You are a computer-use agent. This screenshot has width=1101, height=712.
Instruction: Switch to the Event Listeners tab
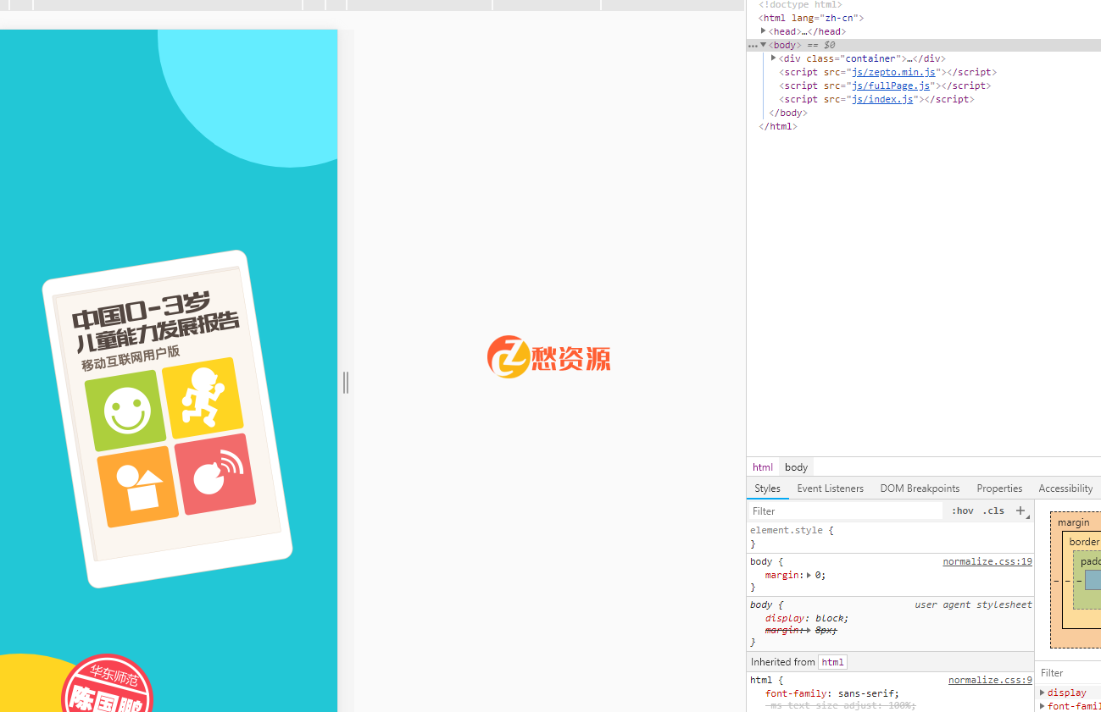coord(830,488)
